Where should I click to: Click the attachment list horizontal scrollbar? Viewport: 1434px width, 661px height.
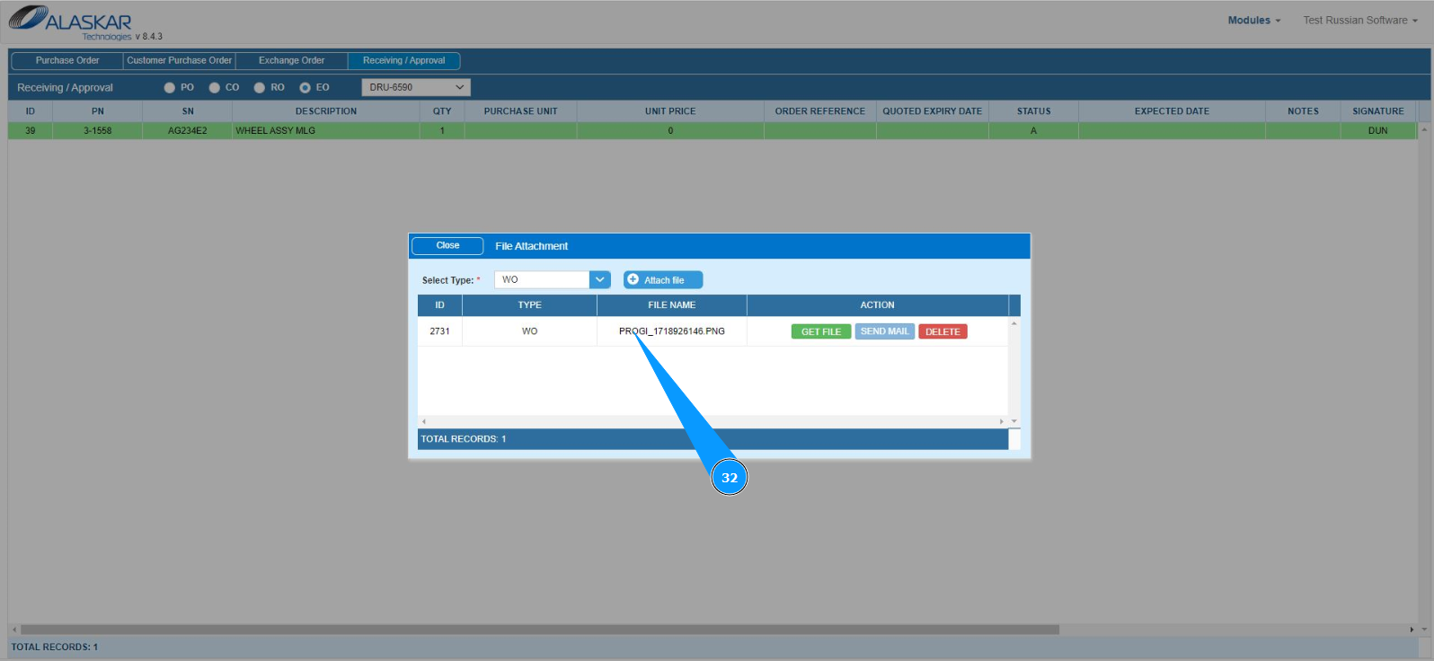pyautogui.click(x=713, y=421)
